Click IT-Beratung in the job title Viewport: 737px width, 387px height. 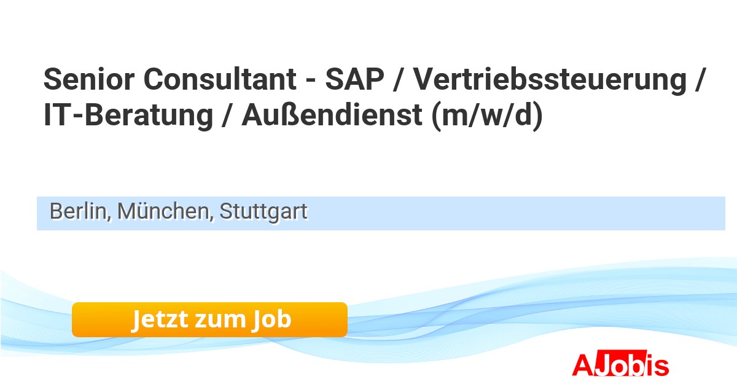point(127,115)
